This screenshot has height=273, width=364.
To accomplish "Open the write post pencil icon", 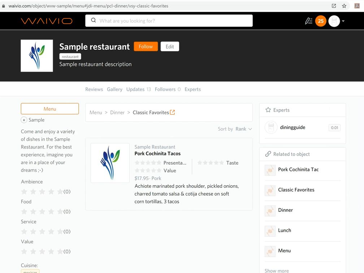I will pyautogui.click(x=308, y=21).
